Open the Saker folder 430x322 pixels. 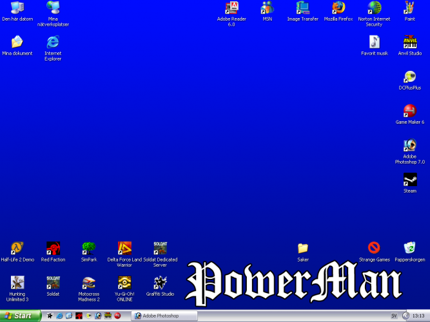pos(303,248)
